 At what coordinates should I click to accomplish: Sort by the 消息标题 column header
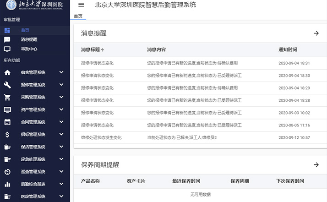click(x=92, y=49)
